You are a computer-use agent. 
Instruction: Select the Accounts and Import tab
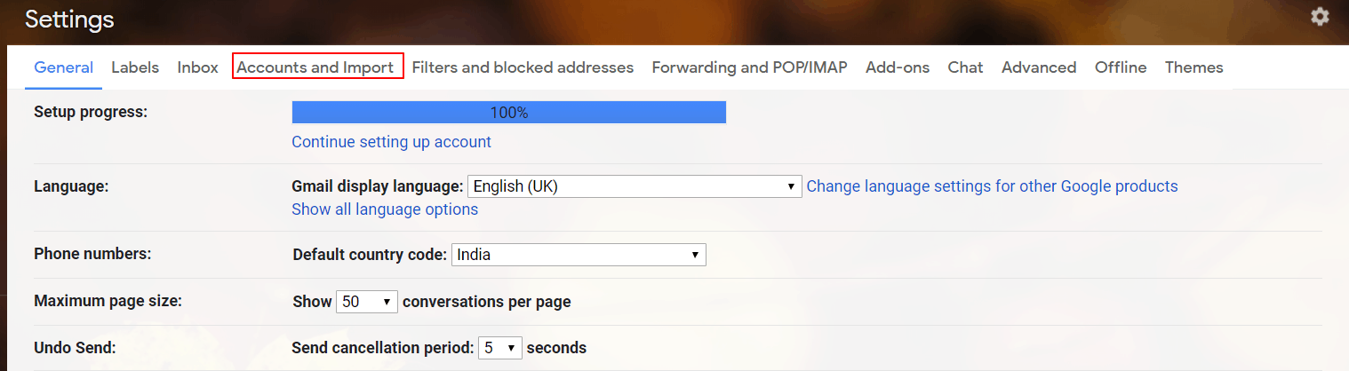click(x=315, y=67)
